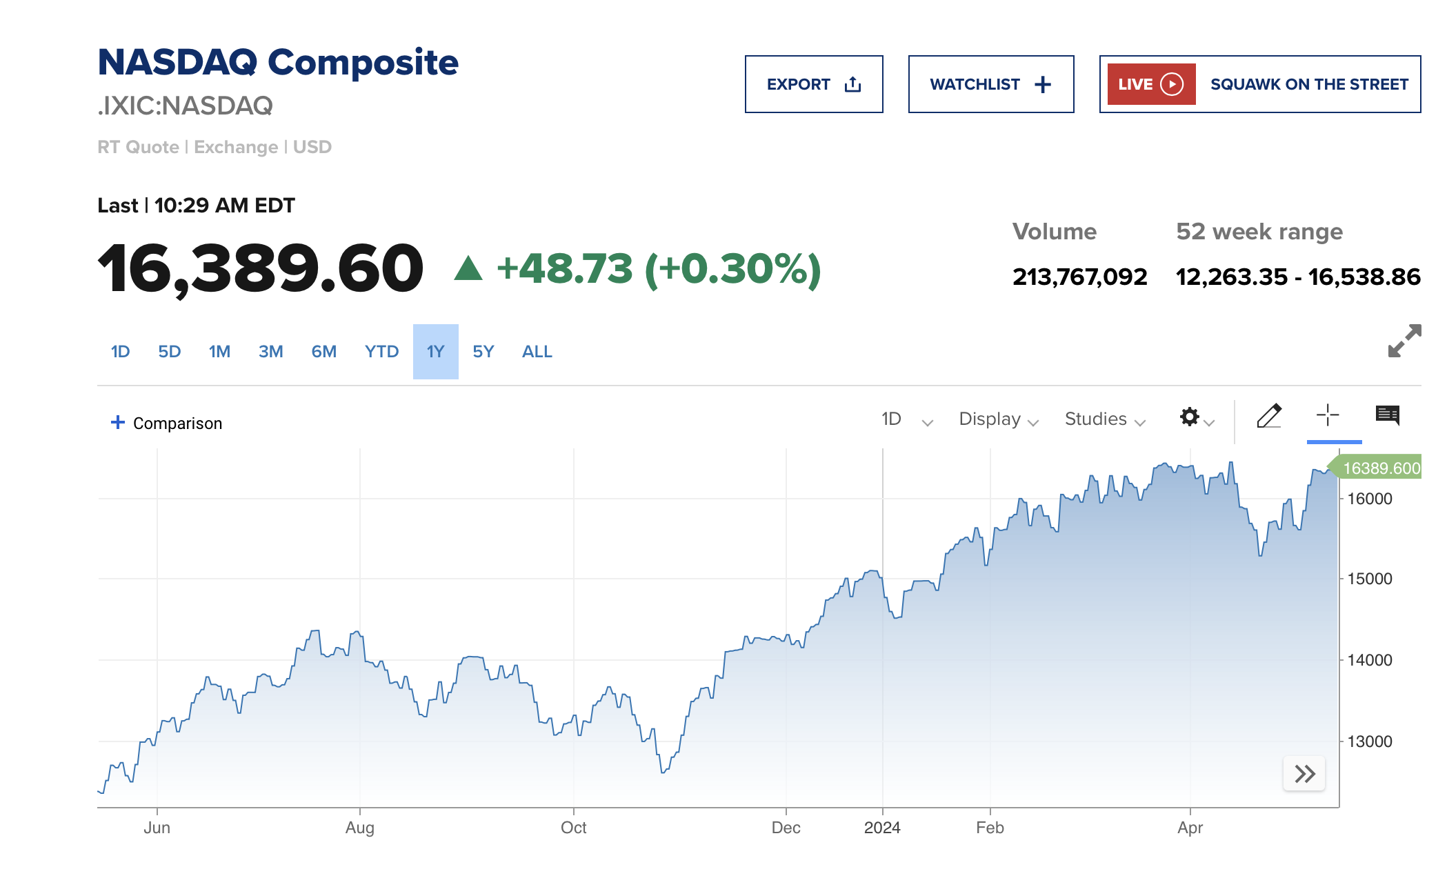Select the 5D time range tab

[169, 352]
